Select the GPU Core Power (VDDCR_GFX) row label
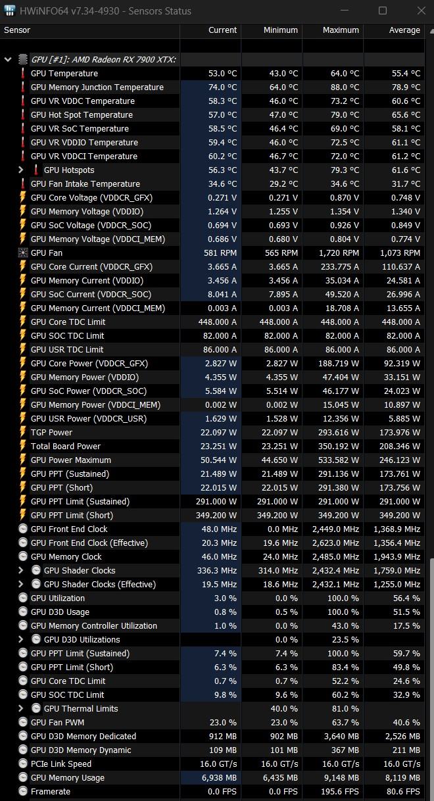Image resolution: width=434 pixels, height=801 pixels. tap(89, 363)
